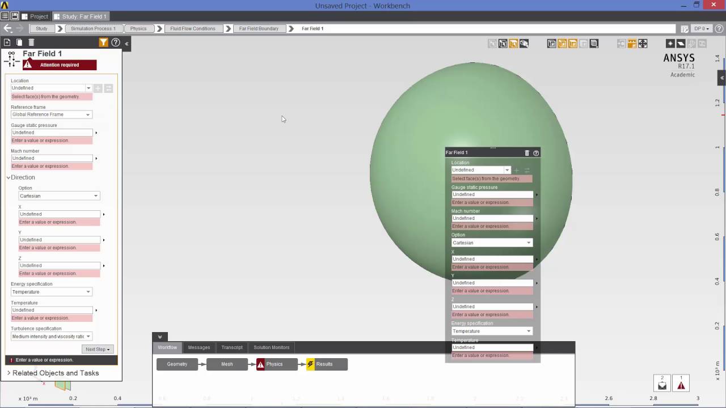Click the red warning icon showing count 1

pyautogui.click(x=681, y=382)
